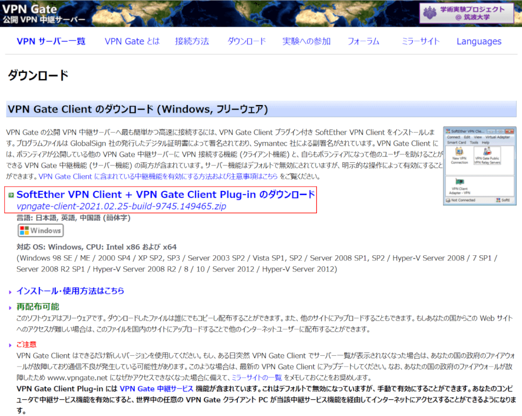Open the ミラーサイトの一覧 link
522x416 pixels.
pyautogui.click(x=257, y=377)
